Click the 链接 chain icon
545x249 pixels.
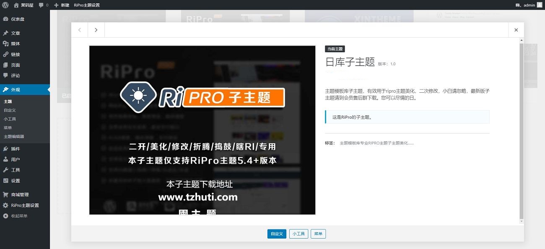click(6, 54)
